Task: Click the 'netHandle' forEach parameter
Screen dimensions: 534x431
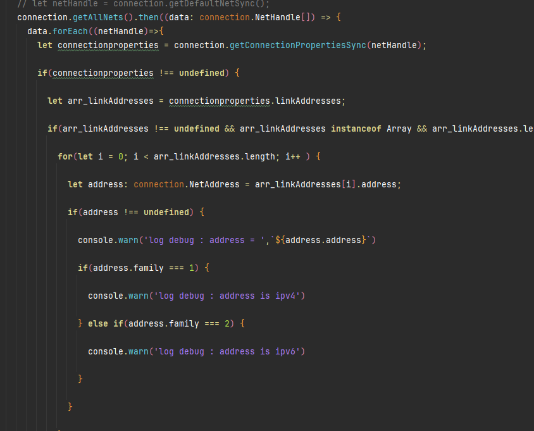Action: click(x=121, y=32)
